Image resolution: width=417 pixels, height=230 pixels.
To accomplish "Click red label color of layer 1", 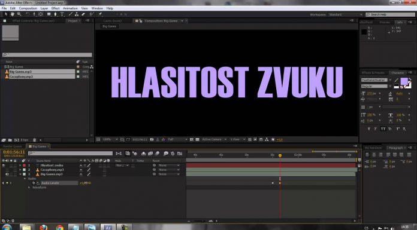I will click(24, 165).
